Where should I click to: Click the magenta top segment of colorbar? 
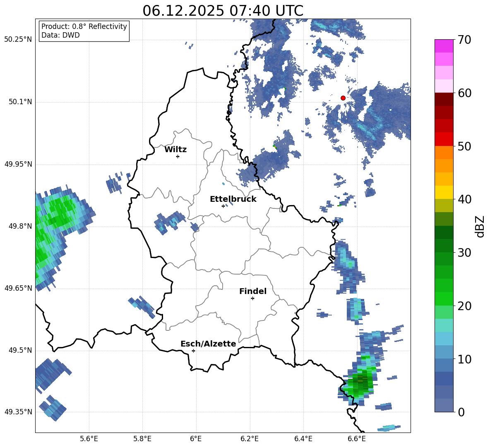click(x=444, y=46)
